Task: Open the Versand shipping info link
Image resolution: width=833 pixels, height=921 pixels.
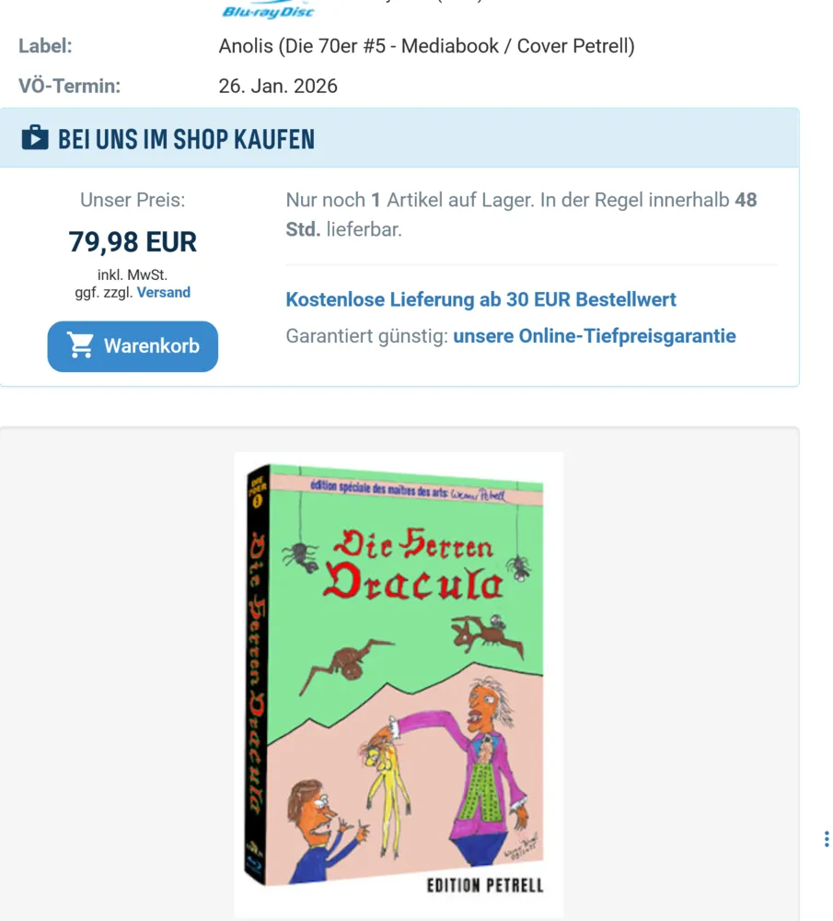Action: (x=164, y=293)
